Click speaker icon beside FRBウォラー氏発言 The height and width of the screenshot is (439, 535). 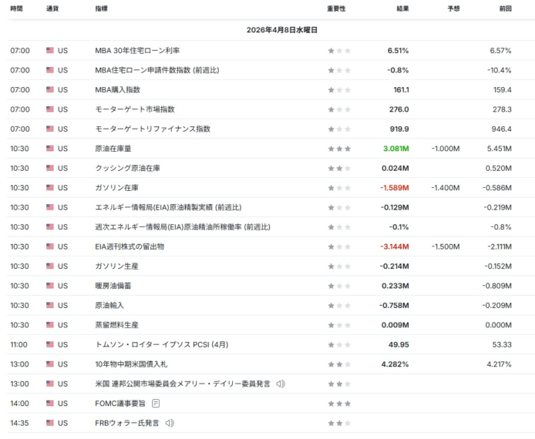click(x=169, y=423)
